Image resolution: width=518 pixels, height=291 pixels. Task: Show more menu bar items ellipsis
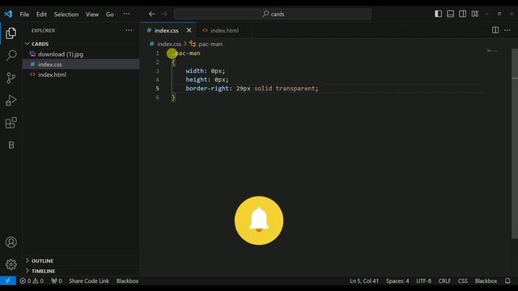click(126, 15)
